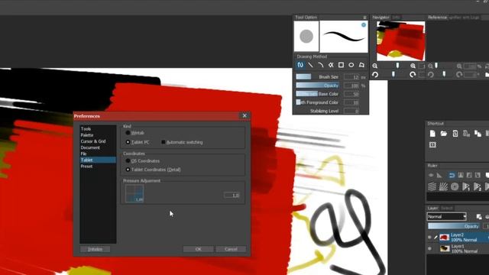Switch to the Navigator tab
The image size is (489, 275).
[381, 18]
